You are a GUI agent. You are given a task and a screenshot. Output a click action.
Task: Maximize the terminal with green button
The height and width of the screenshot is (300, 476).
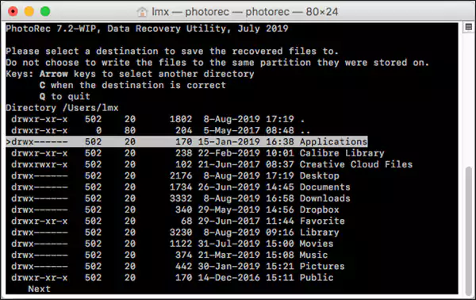(45, 12)
